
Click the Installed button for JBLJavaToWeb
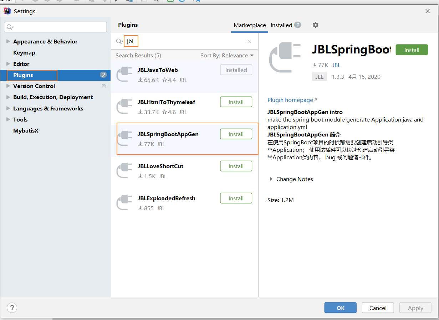point(236,70)
